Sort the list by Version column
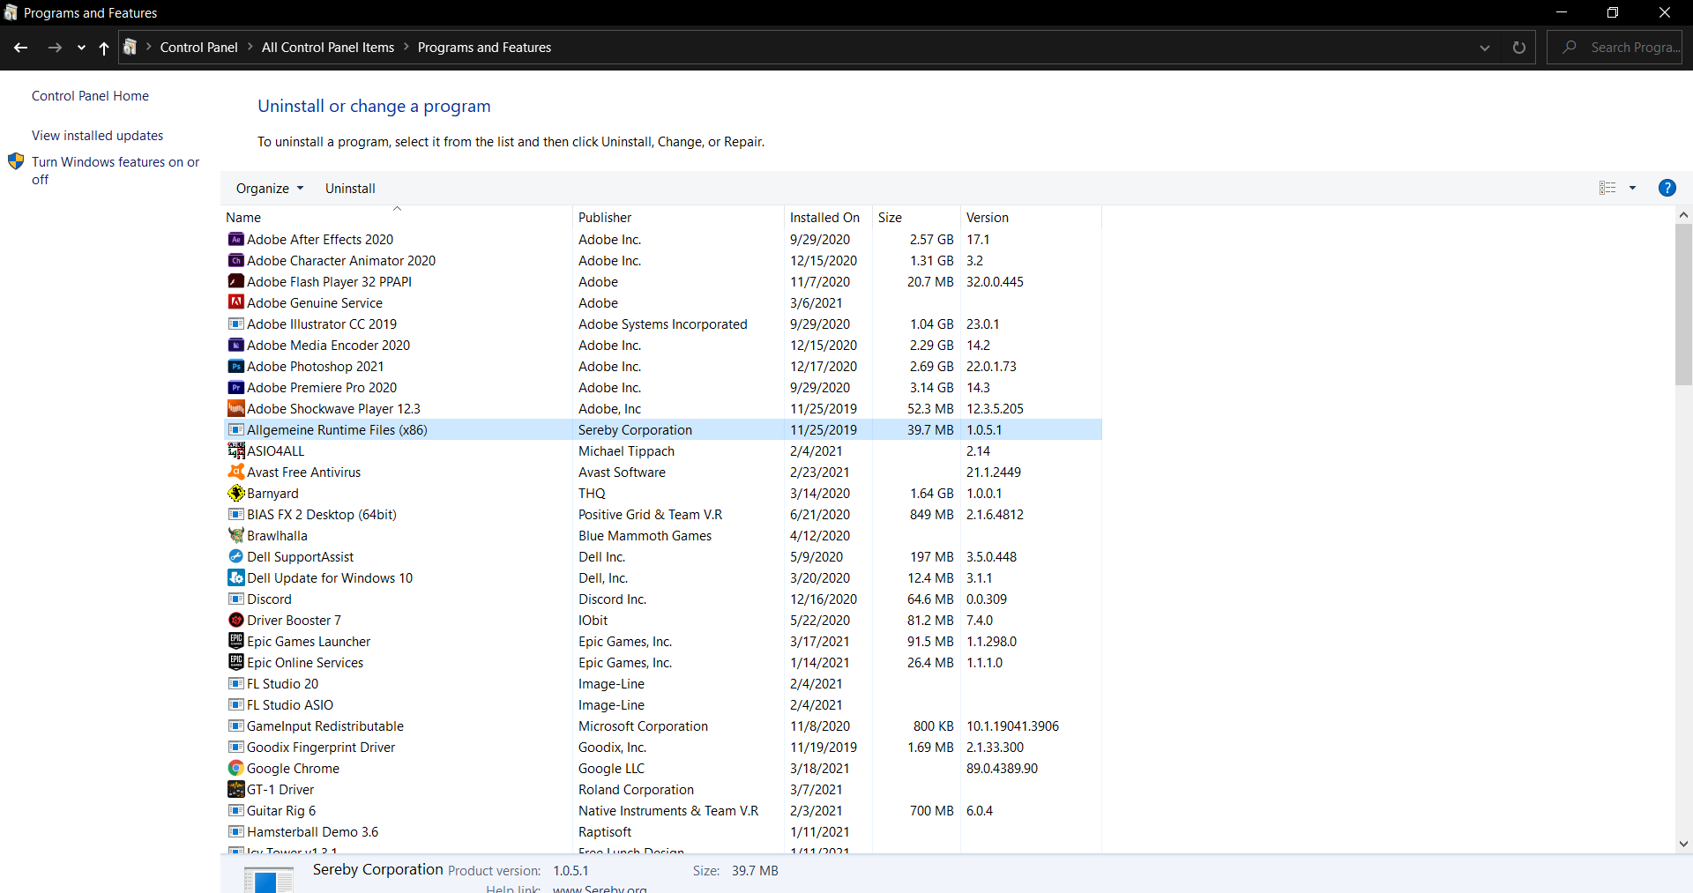The height and width of the screenshot is (893, 1693). point(1031,217)
